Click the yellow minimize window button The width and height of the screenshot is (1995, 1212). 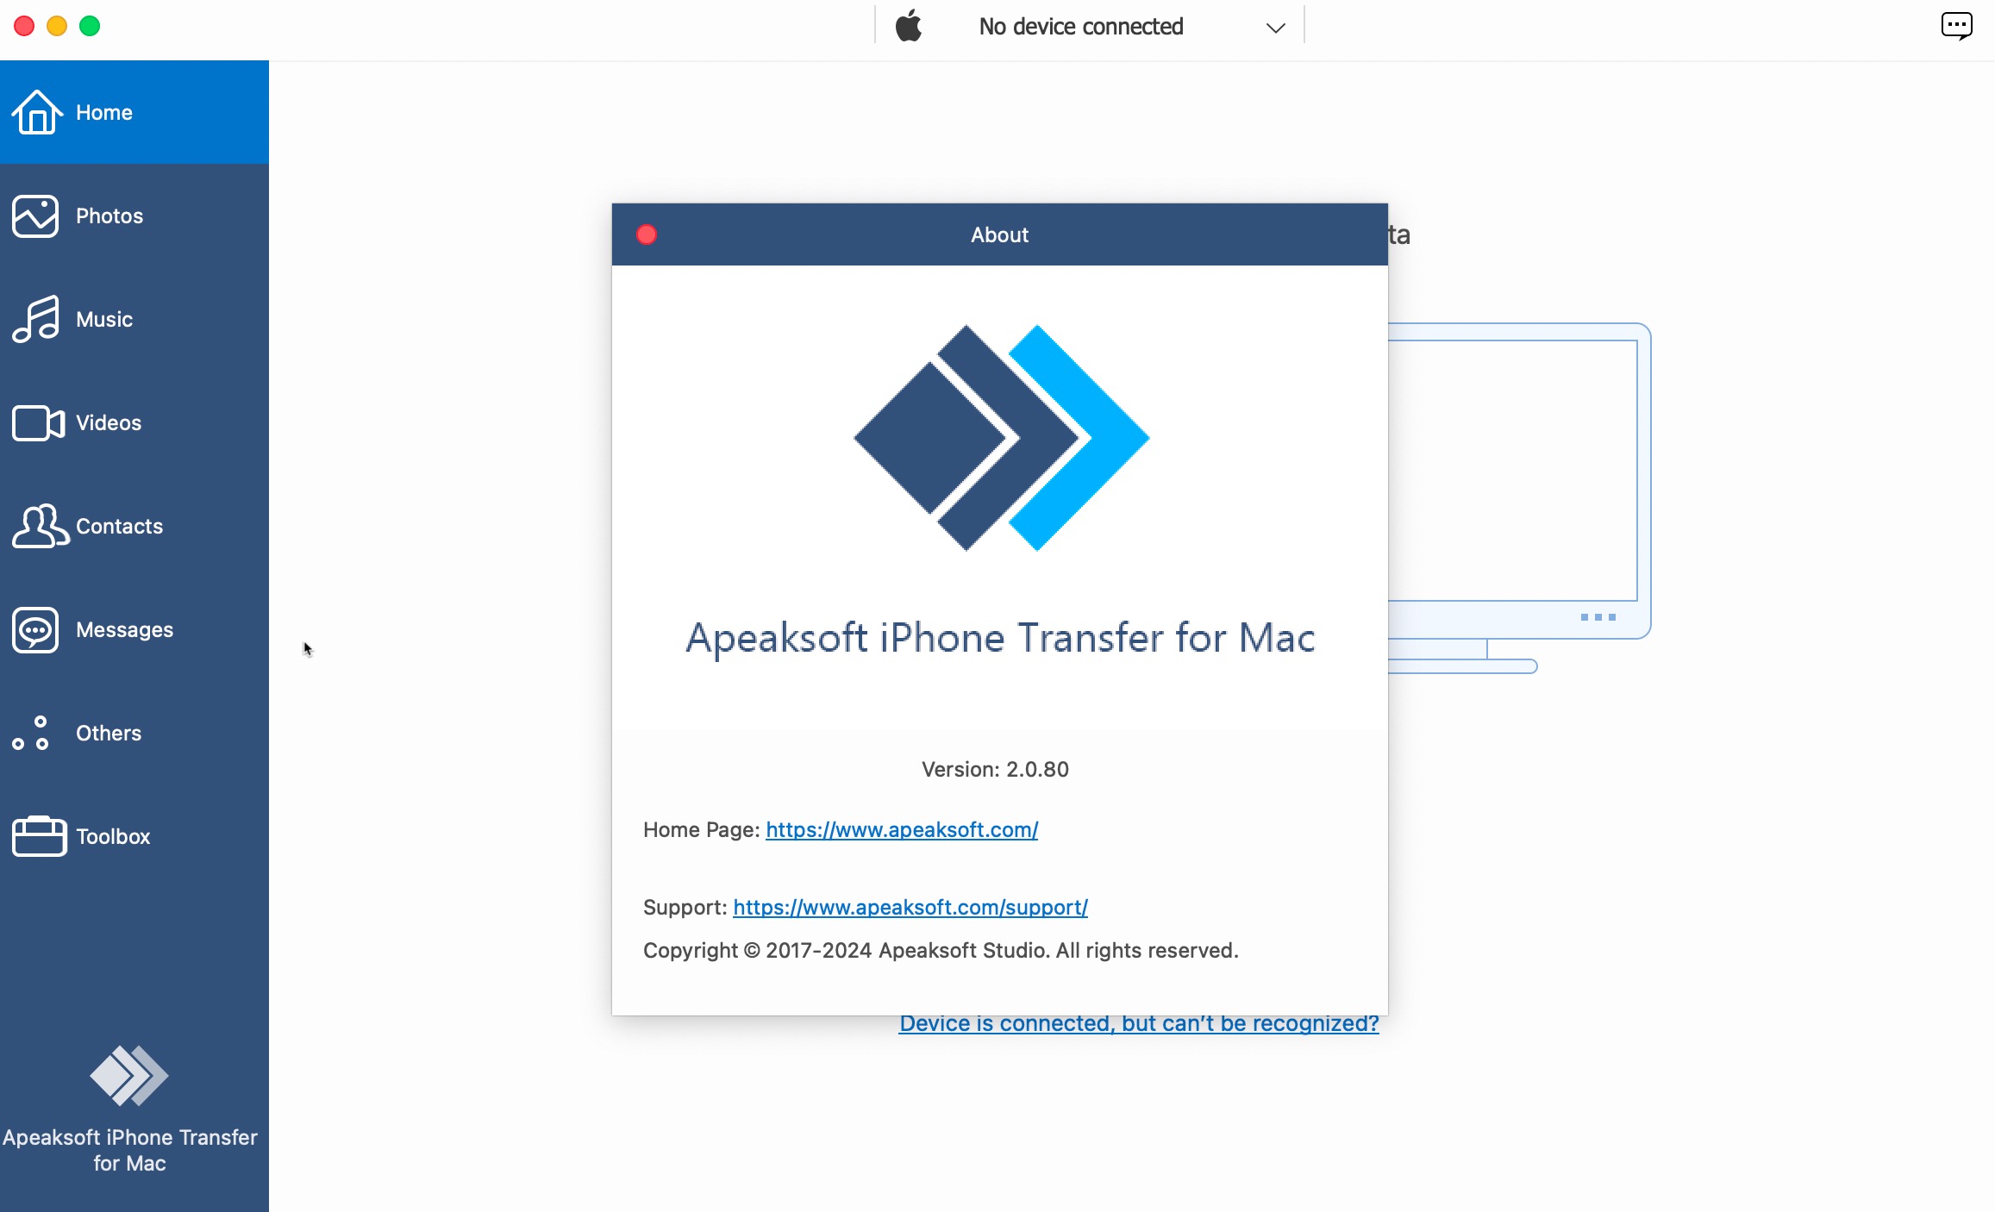click(x=57, y=26)
